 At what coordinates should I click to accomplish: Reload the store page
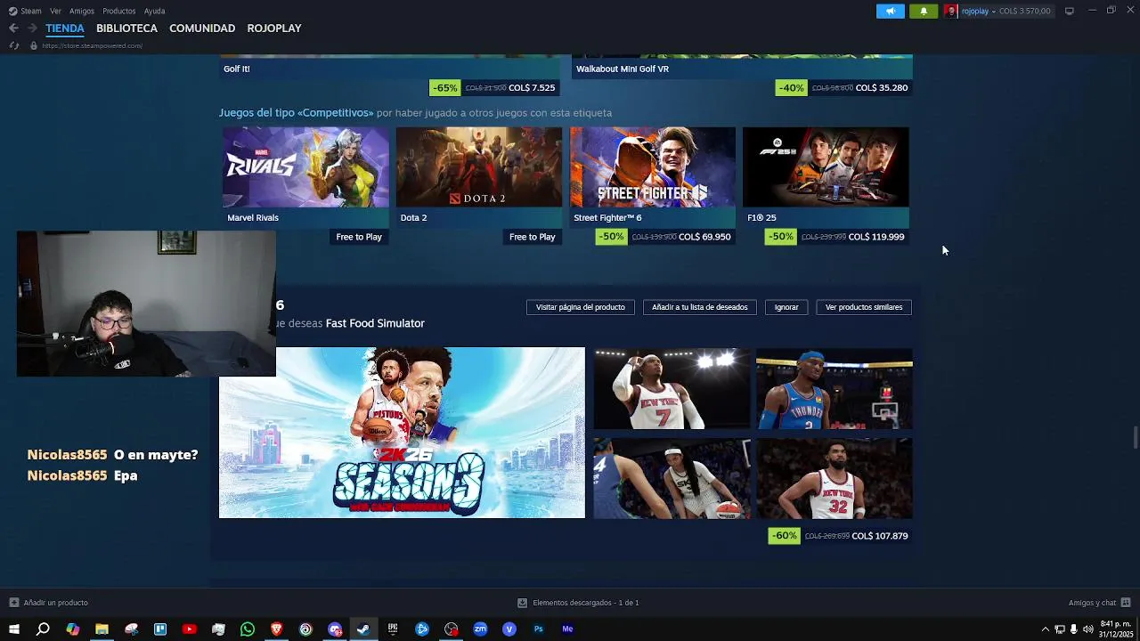[x=13, y=45]
